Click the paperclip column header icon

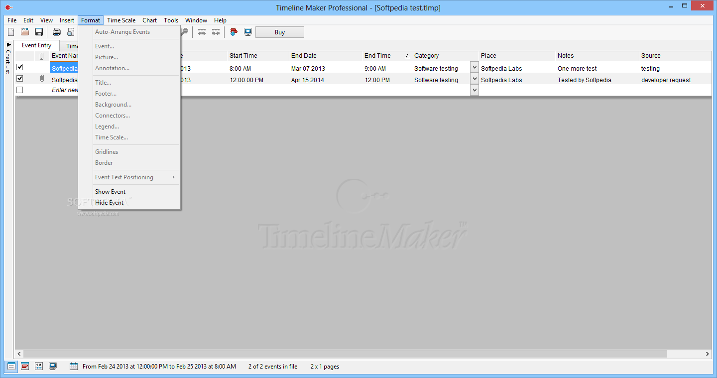(42, 56)
